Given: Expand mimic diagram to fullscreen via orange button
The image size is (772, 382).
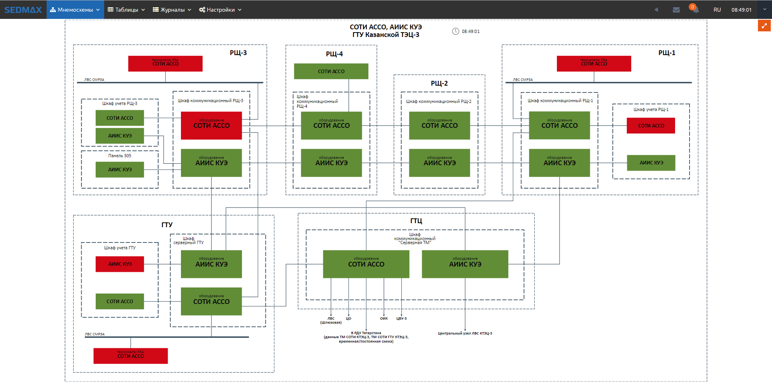Looking at the screenshot, I should coord(764,26).
